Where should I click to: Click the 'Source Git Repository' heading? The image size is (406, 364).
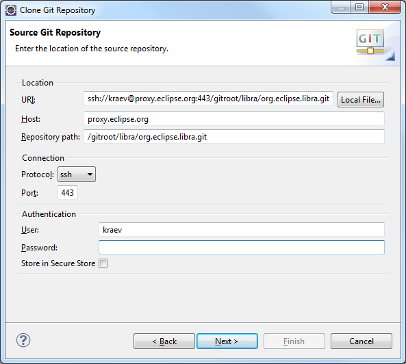pos(55,33)
